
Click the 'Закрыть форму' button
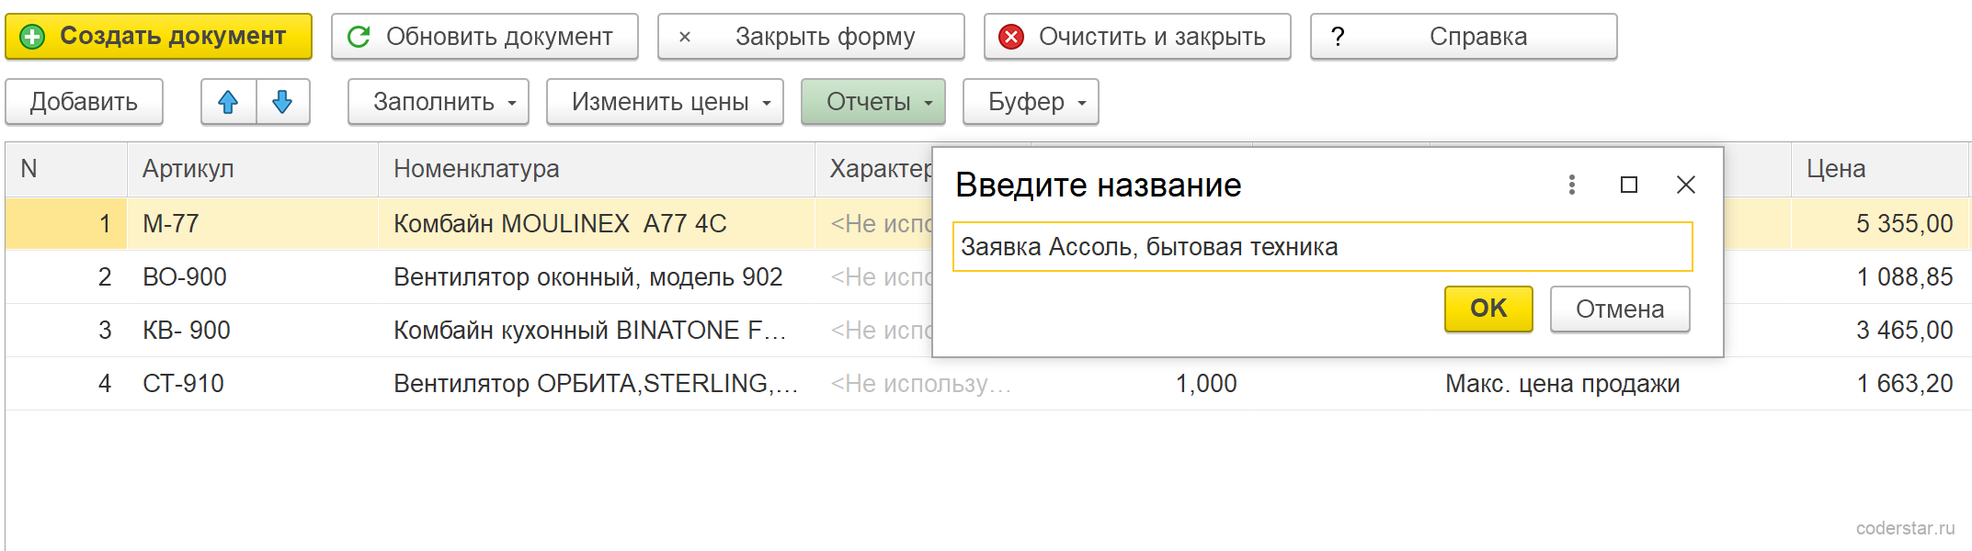pyautogui.click(x=811, y=37)
